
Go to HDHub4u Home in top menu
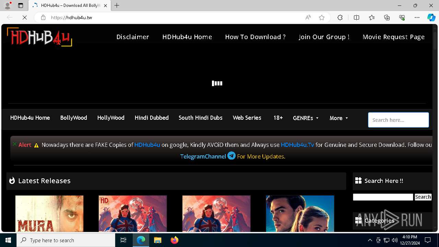point(187,37)
